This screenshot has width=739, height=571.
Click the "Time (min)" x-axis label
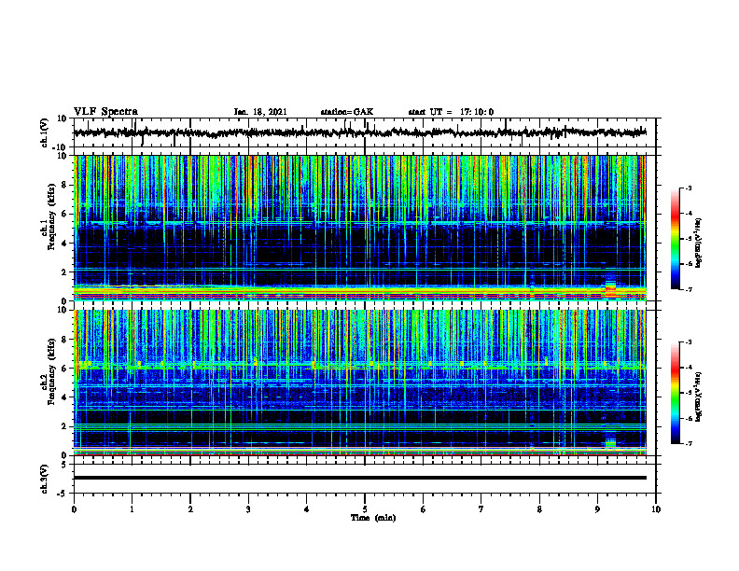coord(373,518)
